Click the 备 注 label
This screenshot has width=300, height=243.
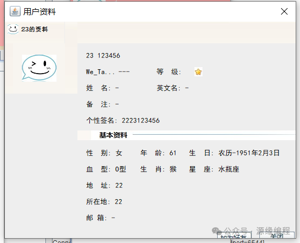point(98,104)
